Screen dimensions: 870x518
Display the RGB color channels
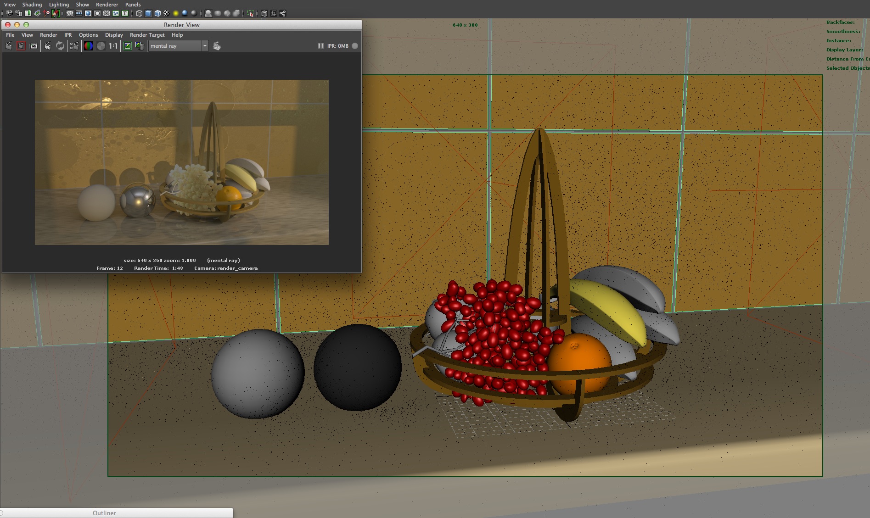pos(89,46)
